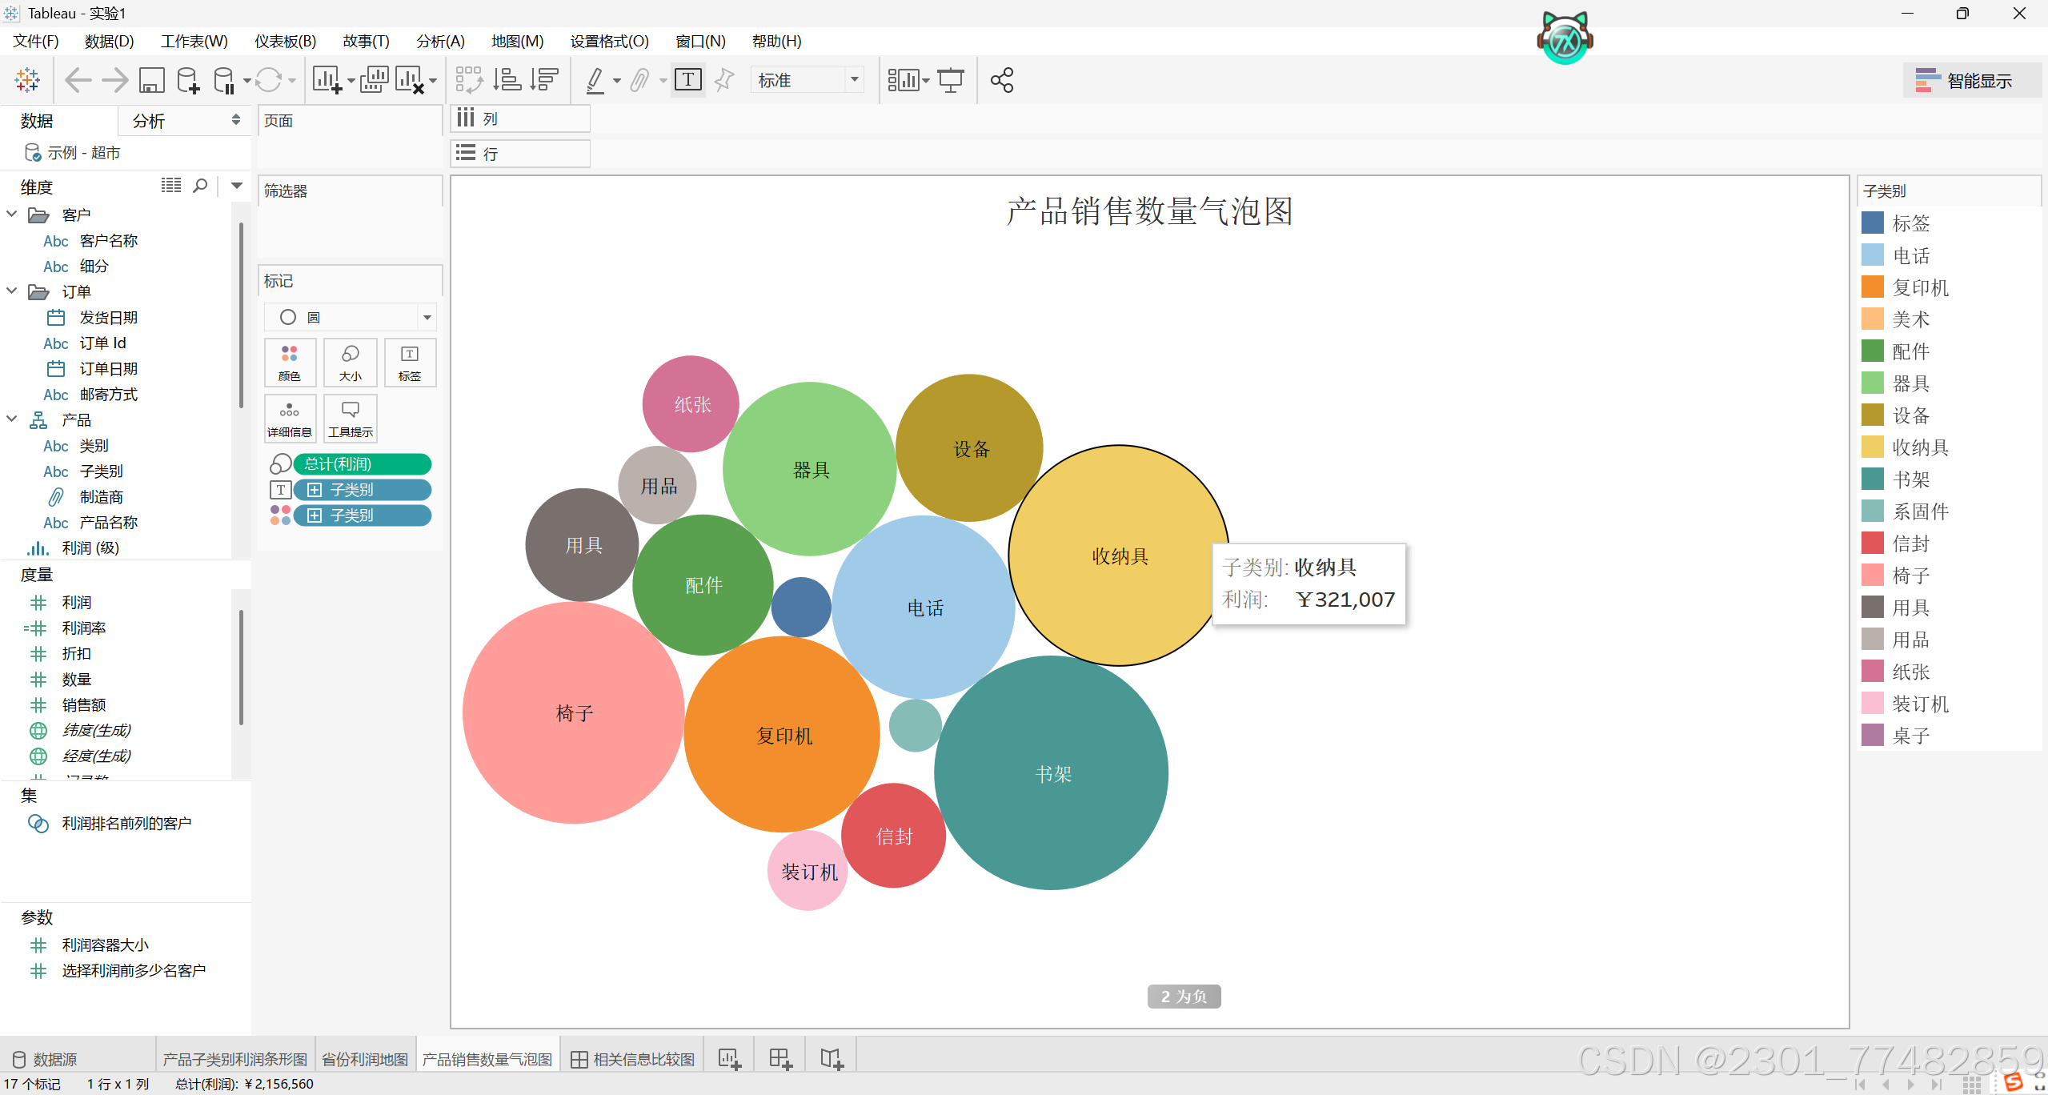
Task: Click the swap rows and columns icon
Action: click(x=469, y=80)
